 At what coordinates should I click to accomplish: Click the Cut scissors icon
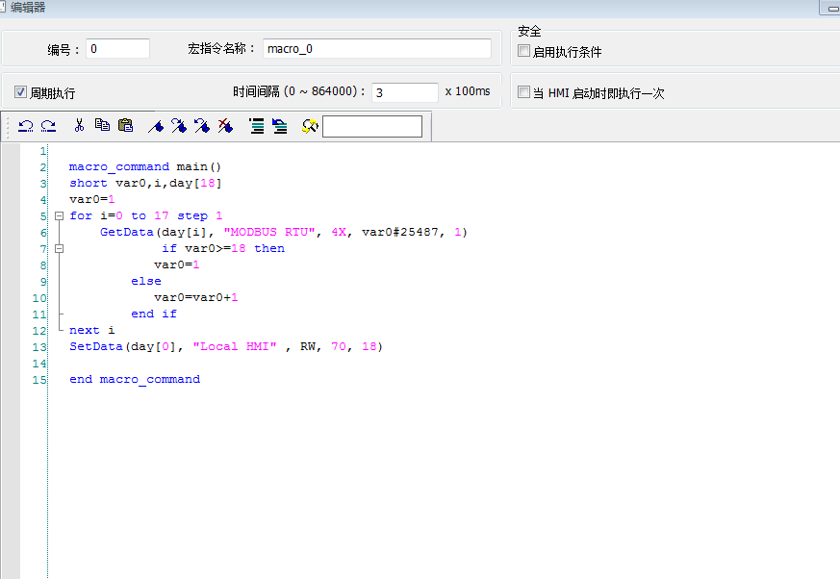click(79, 126)
